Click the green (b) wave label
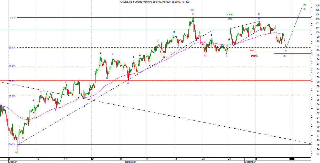320x163 pixels. 285,56
